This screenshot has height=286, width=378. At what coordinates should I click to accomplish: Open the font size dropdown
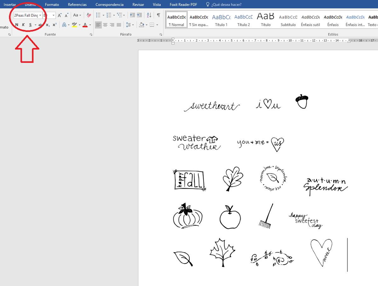tap(54, 15)
